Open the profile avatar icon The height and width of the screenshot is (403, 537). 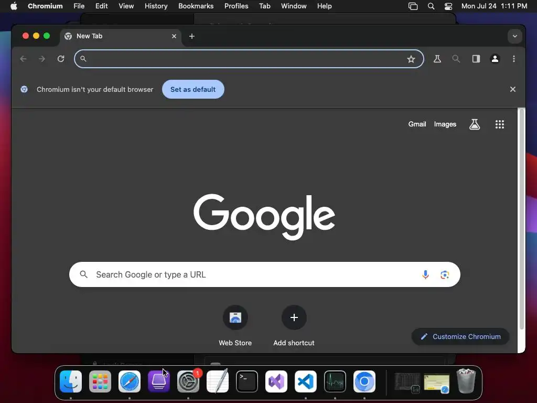coord(495,59)
